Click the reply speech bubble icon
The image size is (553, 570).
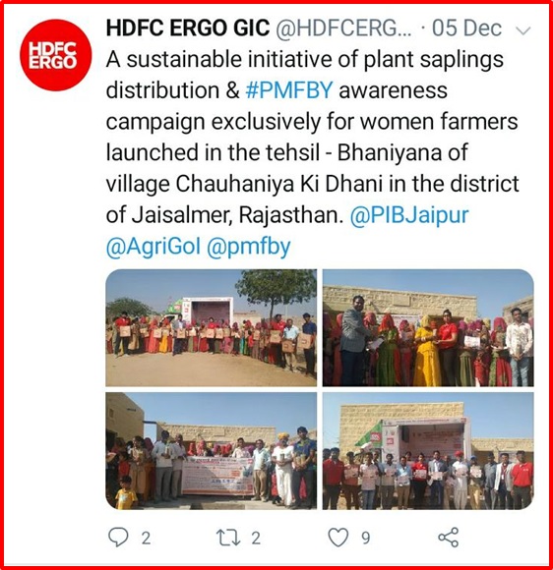pyautogui.click(x=118, y=538)
